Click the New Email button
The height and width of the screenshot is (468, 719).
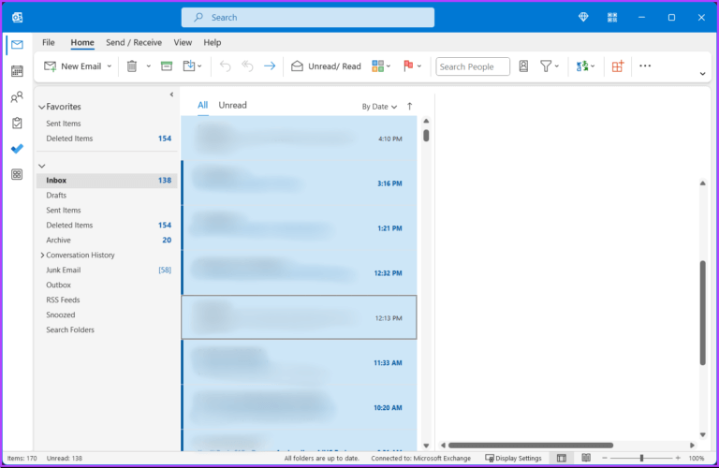[x=73, y=66]
